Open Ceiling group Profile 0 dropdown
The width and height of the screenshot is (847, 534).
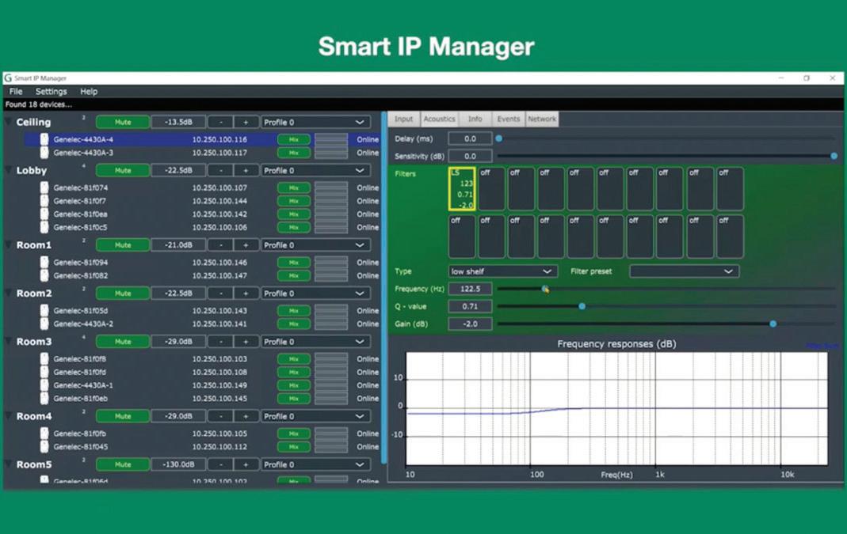316,123
